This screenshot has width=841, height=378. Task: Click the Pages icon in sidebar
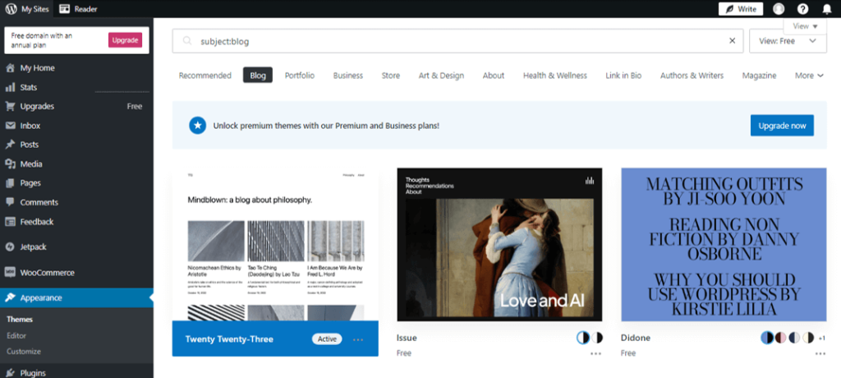tap(10, 183)
